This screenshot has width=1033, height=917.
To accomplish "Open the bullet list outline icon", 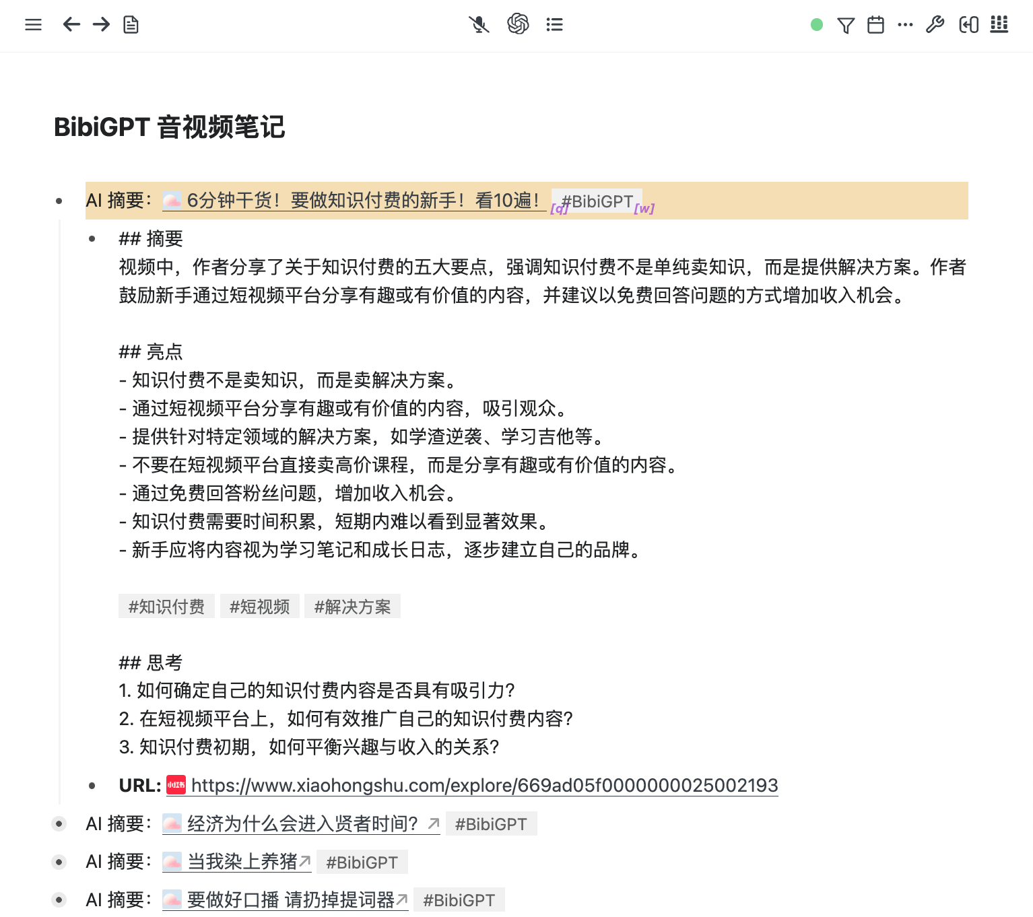I will pos(554,25).
